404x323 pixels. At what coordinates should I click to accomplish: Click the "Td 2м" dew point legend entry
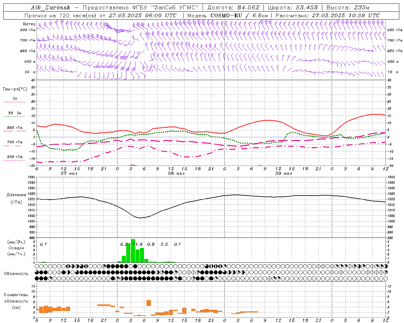[x=15, y=113]
